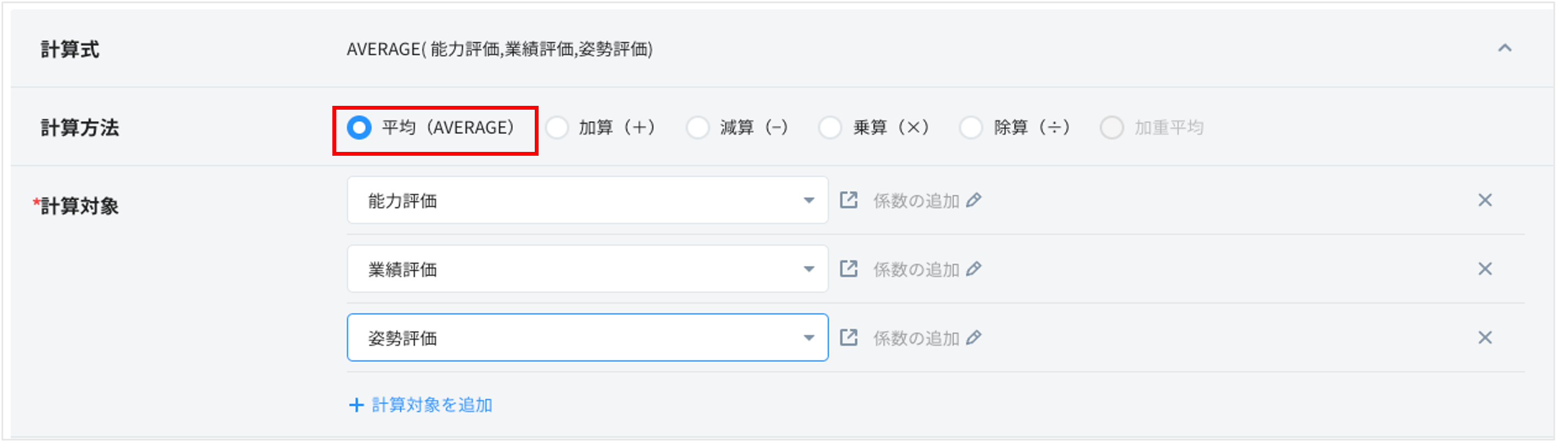Open external link icon beside 業績評価
Image resolution: width=1556 pixels, height=442 pixels.
point(848,269)
